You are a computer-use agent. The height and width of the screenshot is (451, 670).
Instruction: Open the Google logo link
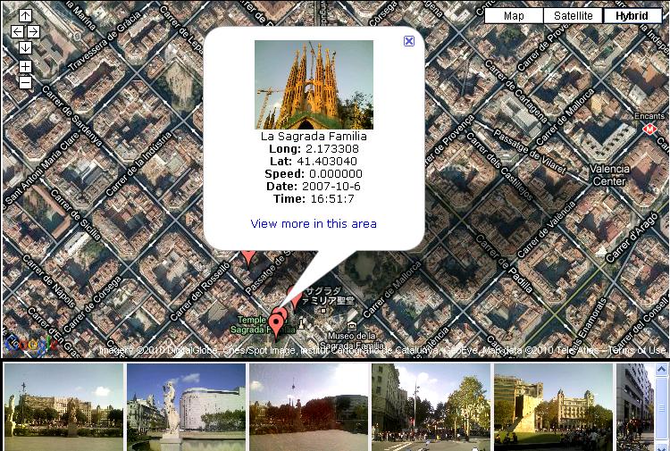click(29, 344)
